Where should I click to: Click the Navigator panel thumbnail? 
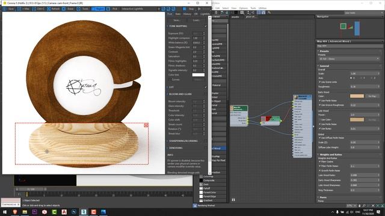(x=350, y=28)
